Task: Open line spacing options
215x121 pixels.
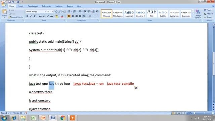Action: [85, 16]
